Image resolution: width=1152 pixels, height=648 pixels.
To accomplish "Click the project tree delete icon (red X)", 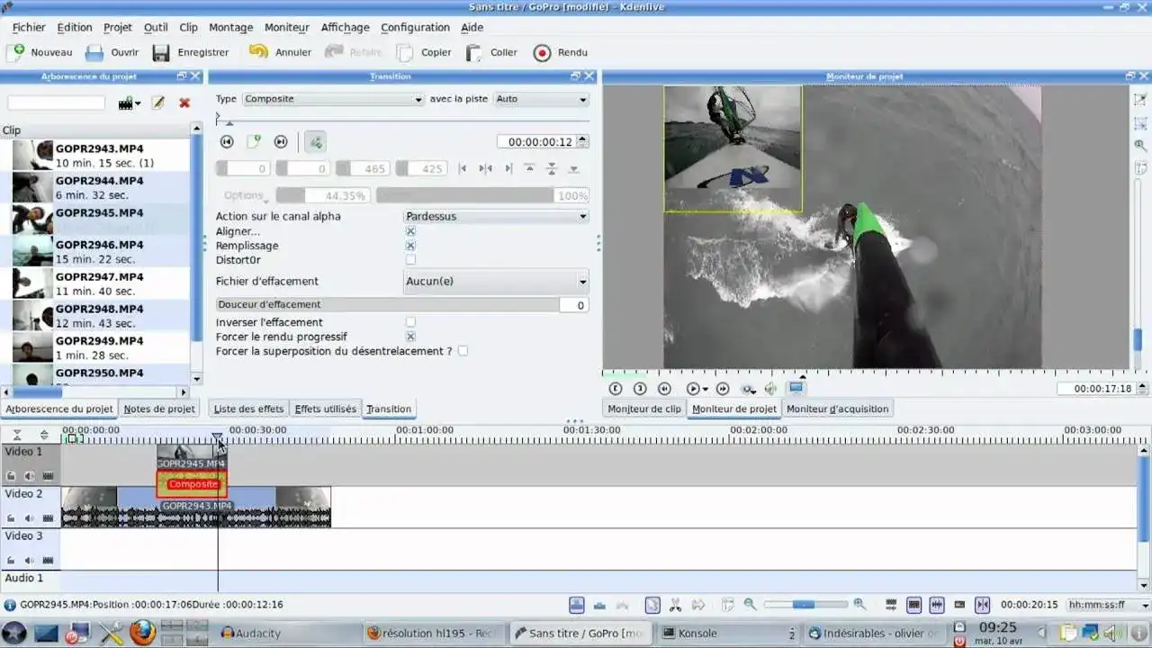I will point(184,102).
